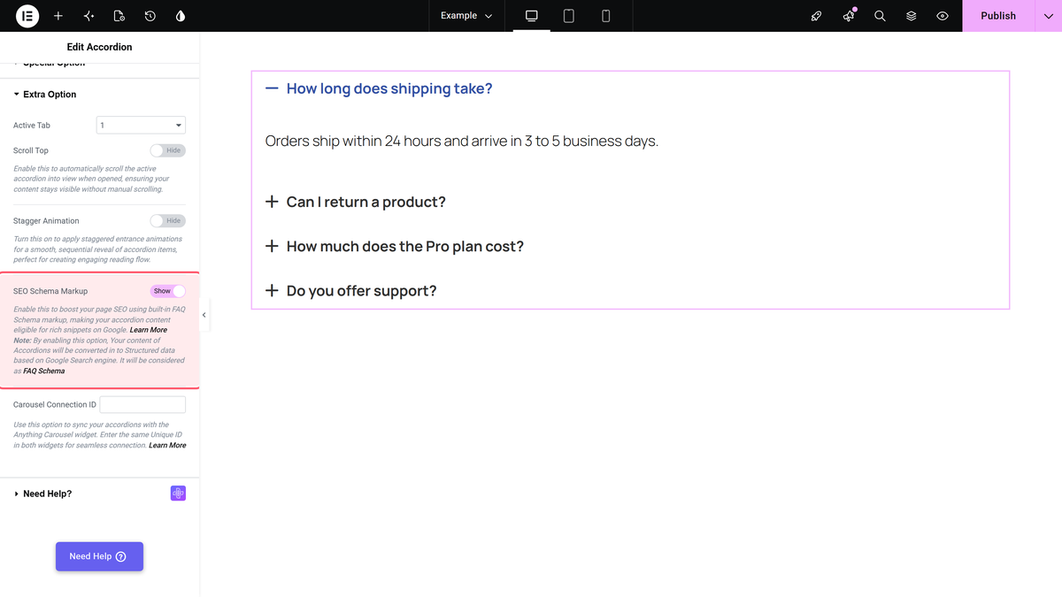The image size is (1062, 597).
Task: Expand Do you offer support?
Action: [361, 291]
